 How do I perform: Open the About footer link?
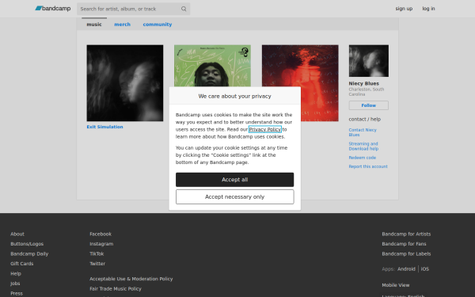pos(17,234)
